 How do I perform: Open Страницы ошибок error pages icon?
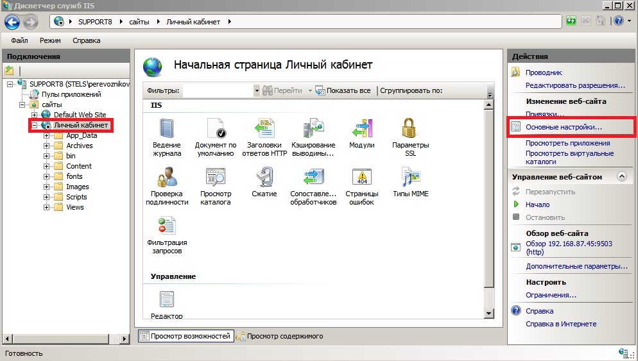[x=362, y=186]
